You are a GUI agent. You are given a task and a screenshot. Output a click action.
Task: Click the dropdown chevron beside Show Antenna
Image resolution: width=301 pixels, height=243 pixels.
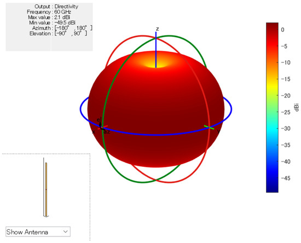pyautogui.click(x=66, y=232)
